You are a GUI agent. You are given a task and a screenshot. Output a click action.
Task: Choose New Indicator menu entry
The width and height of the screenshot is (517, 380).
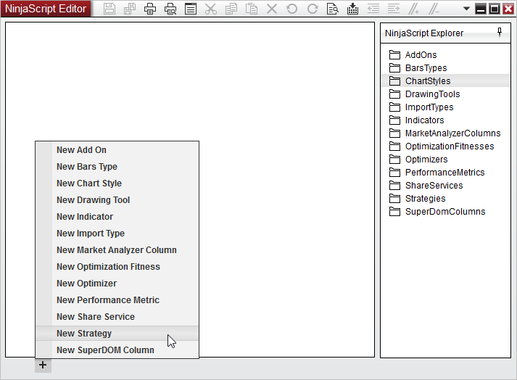[85, 217]
